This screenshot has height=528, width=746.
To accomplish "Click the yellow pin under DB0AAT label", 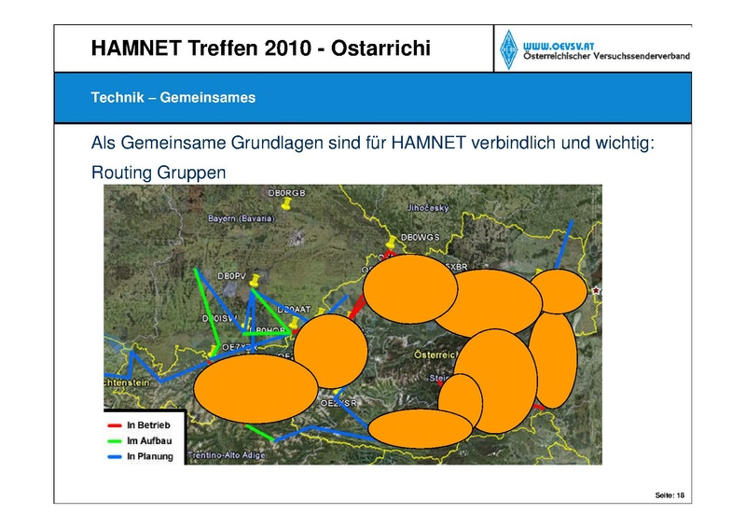I will [295, 323].
